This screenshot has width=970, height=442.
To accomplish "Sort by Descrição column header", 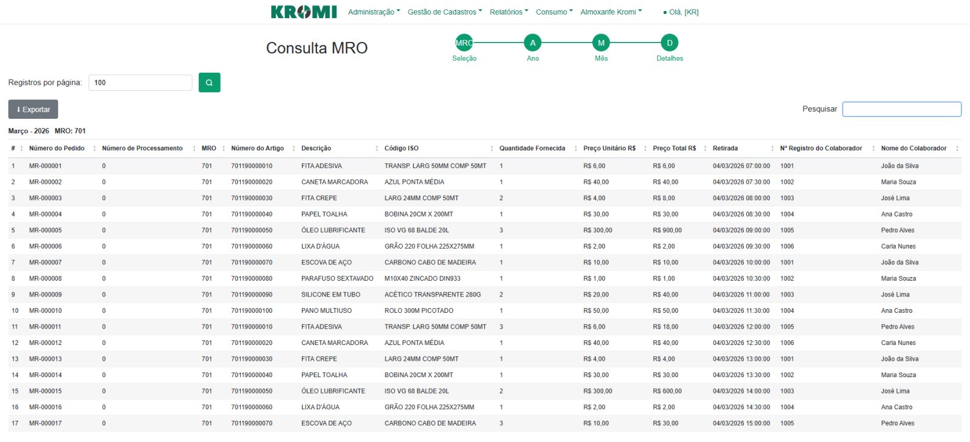I will (x=316, y=149).
